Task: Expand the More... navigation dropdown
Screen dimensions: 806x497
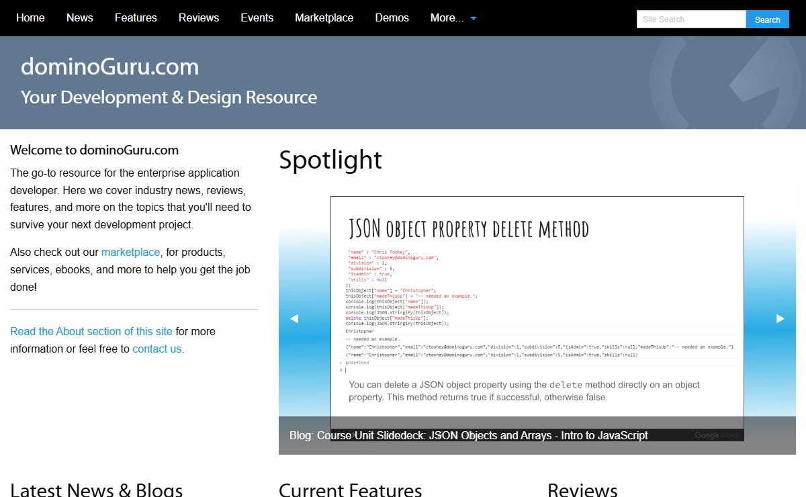Action: tap(453, 18)
